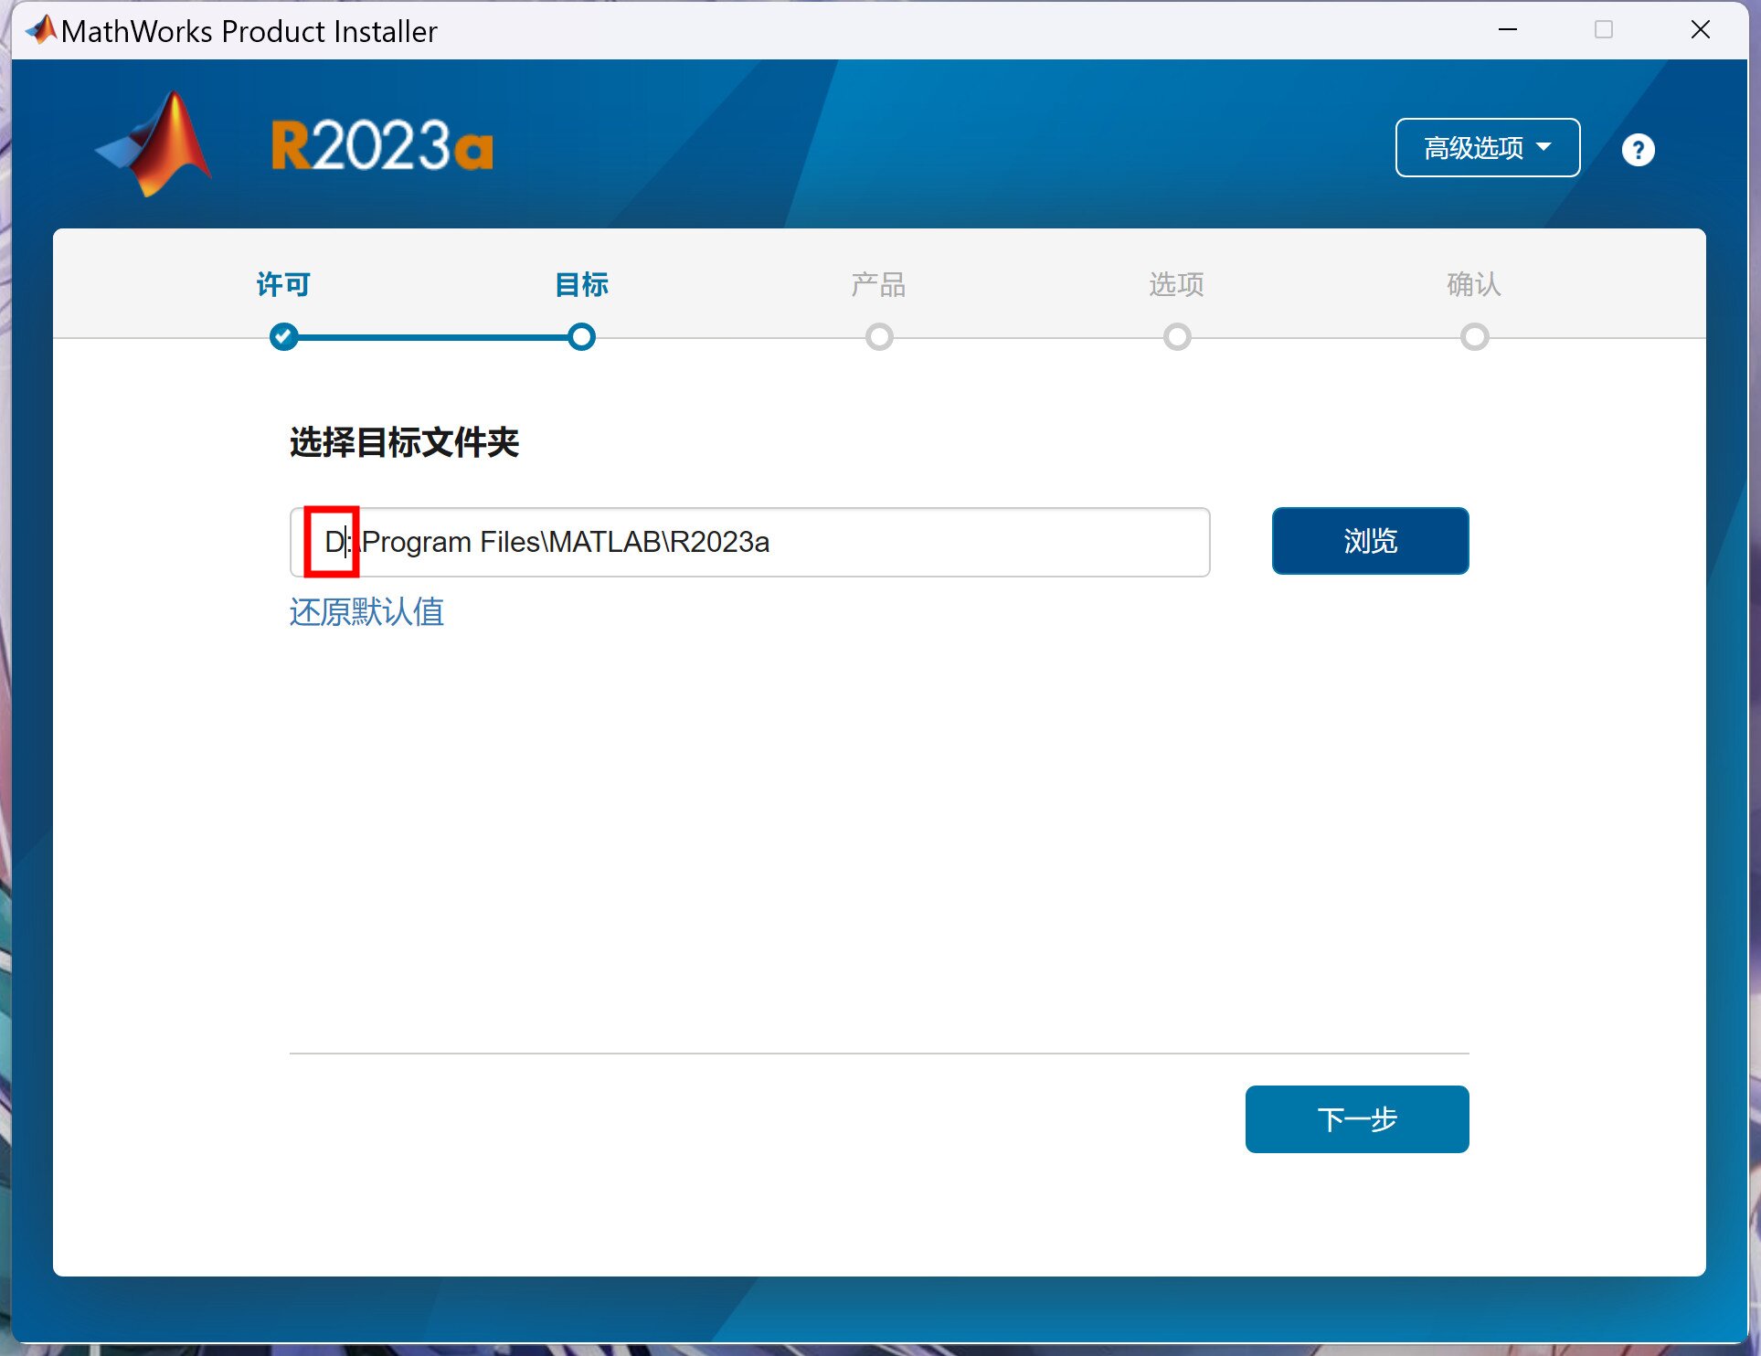Click the 选项 step circle indicator
The width and height of the screenshot is (1761, 1356).
pyautogui.click(x=1176, y=336)
